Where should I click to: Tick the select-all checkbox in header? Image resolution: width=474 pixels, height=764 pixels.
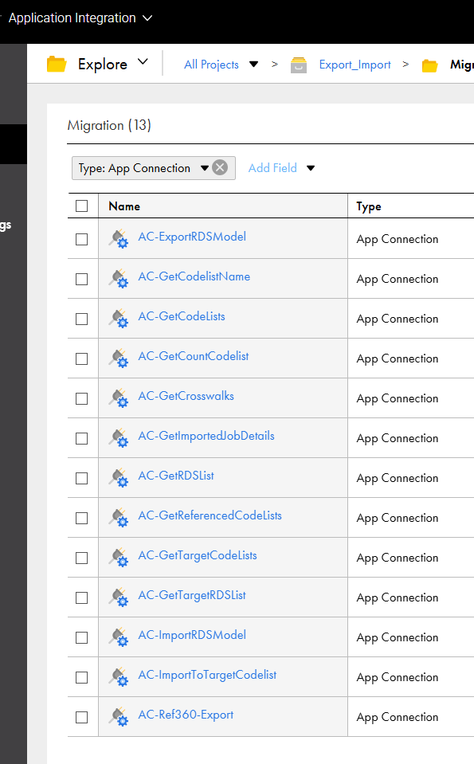tap(82, 206)
